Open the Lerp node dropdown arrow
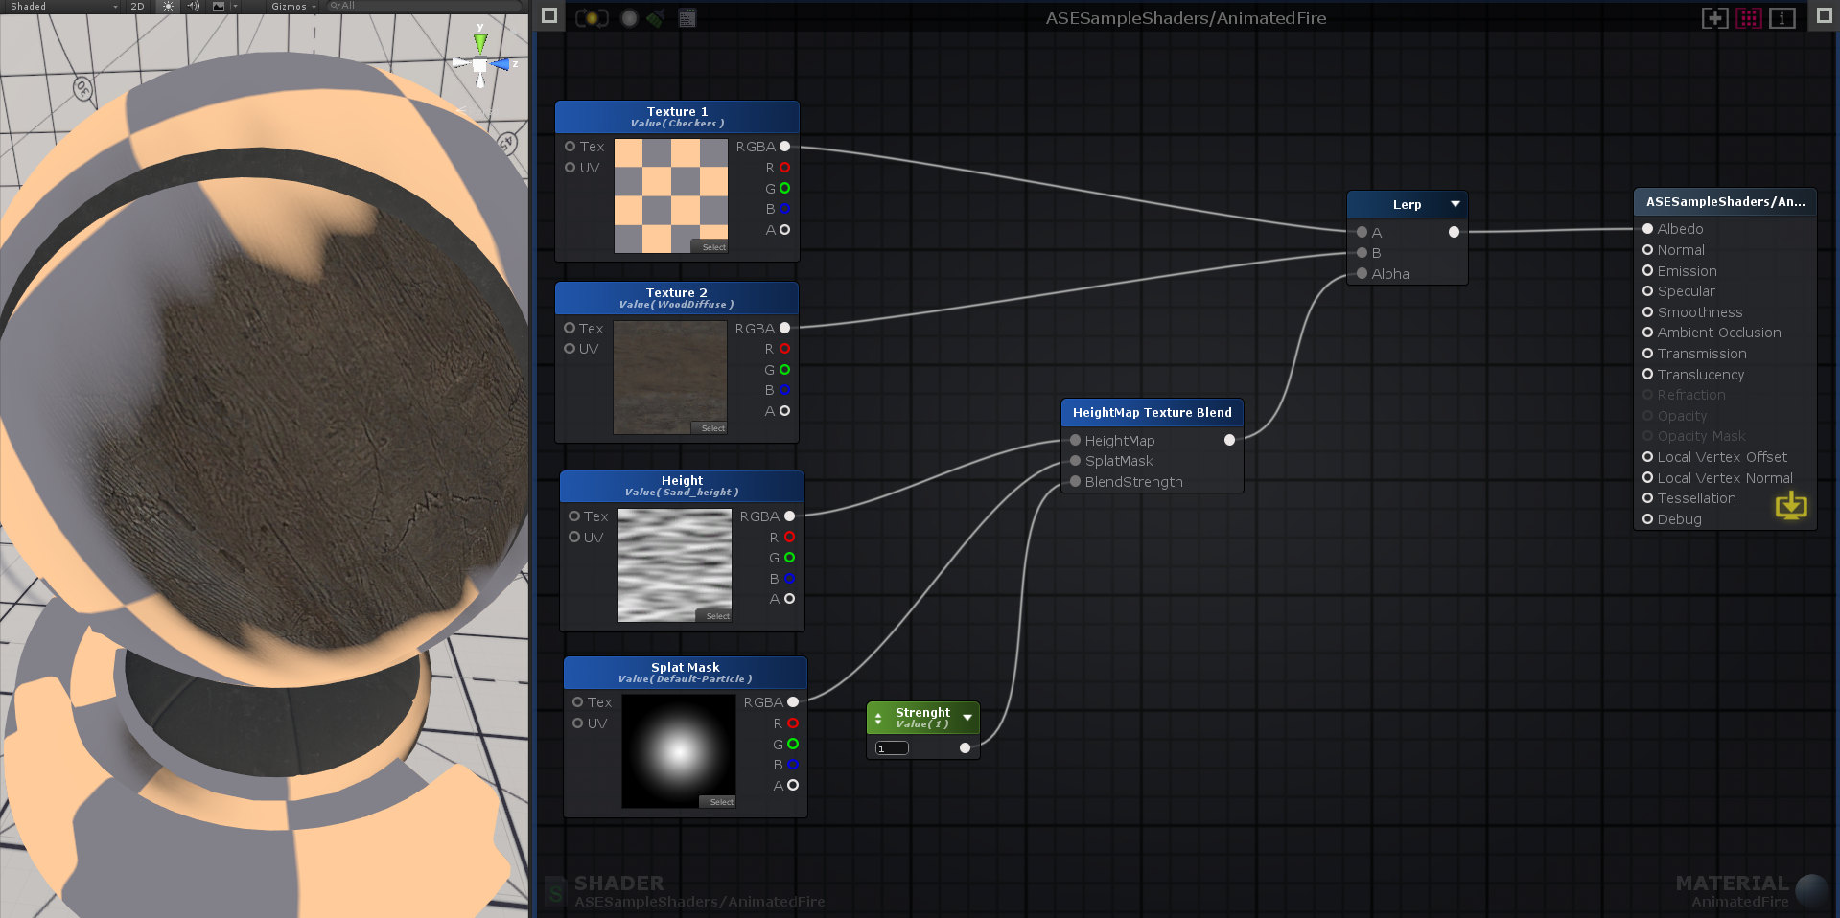This screenshot has height=918, width=1840. click(1456, 204)
